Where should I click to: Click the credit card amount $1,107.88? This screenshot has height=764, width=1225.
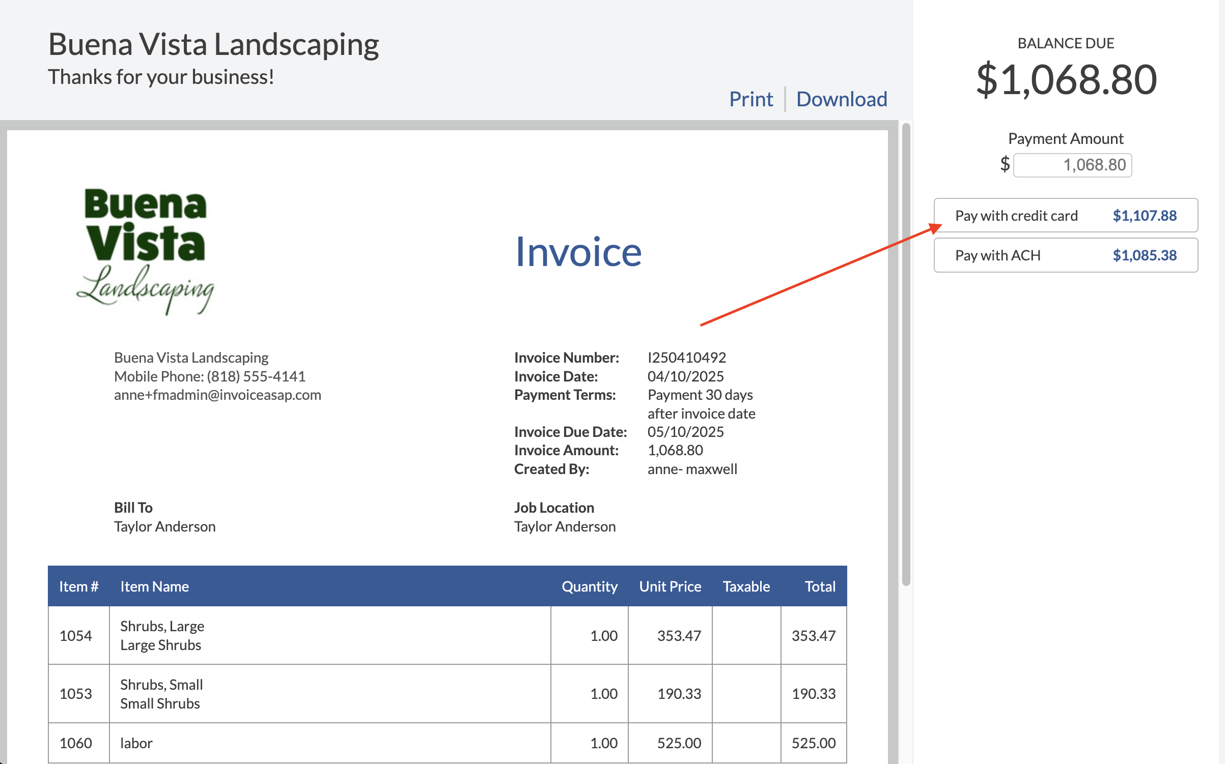(x=1144, y=216)
